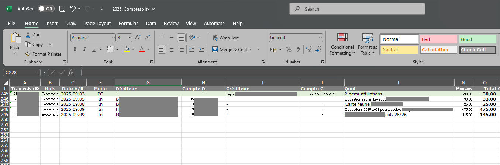Viewport: 500px width, 165px height.
Task: Click the Search box in title bar
Action: 357,9
